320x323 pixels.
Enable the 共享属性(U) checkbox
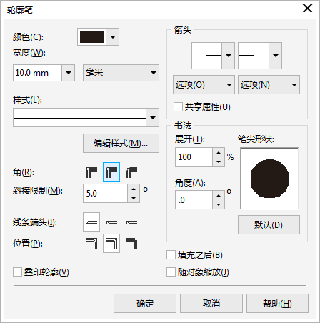tap(178, 107)
